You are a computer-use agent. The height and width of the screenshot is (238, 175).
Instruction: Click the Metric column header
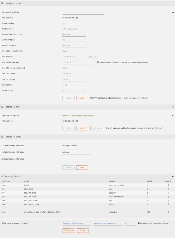[x=150, y=182]
